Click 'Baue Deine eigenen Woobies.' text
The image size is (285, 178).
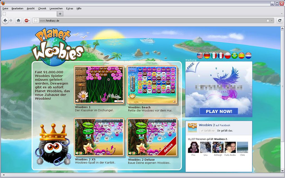[x=149, y=163]
